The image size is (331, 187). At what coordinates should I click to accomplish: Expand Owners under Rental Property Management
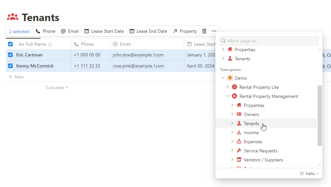tap(232, 114)
